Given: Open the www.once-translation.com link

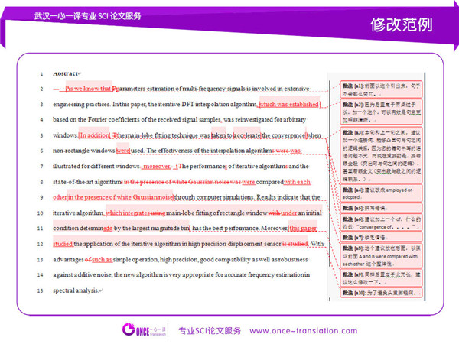Looking at the screenshot, I should (x=303, y=331).
